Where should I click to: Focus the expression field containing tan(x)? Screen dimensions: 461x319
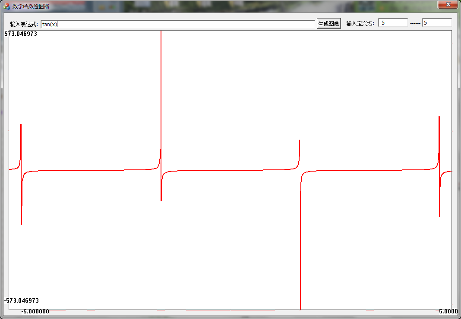pyautogui.click(x=177, y=24)
